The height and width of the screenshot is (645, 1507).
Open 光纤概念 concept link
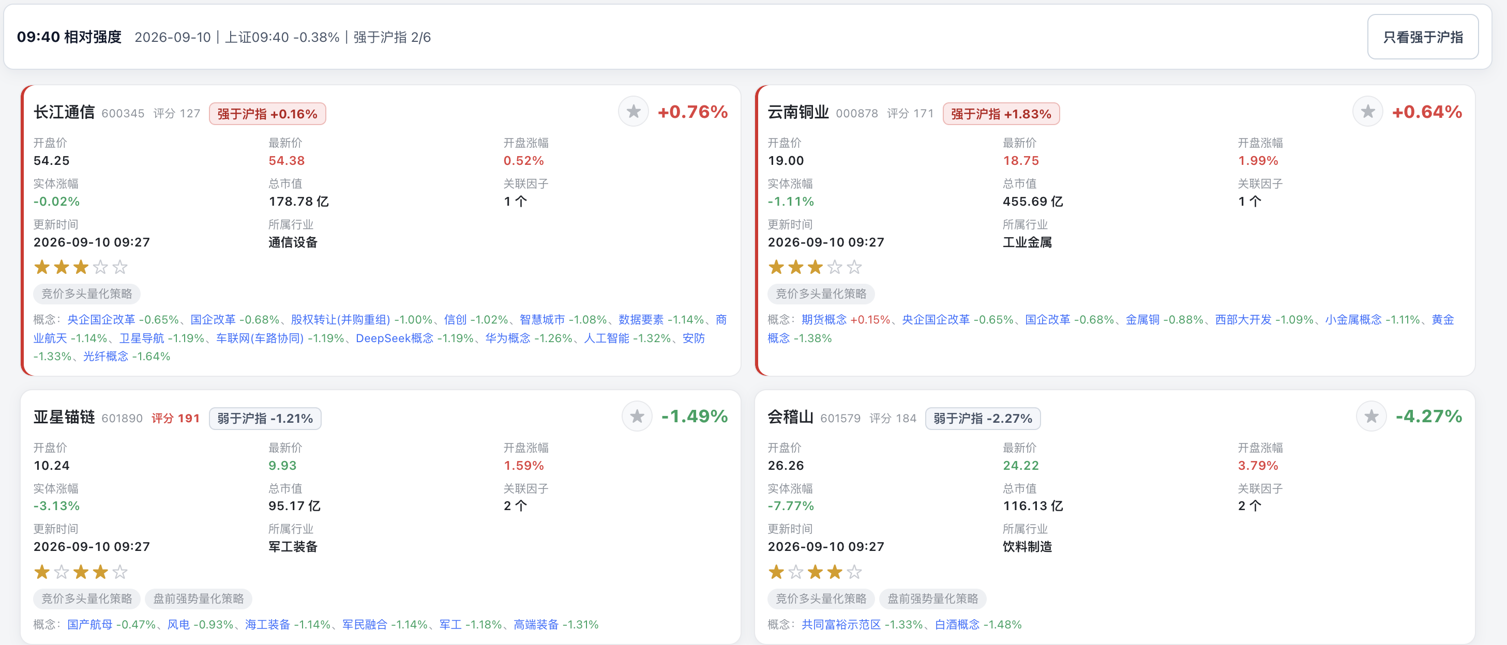[x=106, y=356]
